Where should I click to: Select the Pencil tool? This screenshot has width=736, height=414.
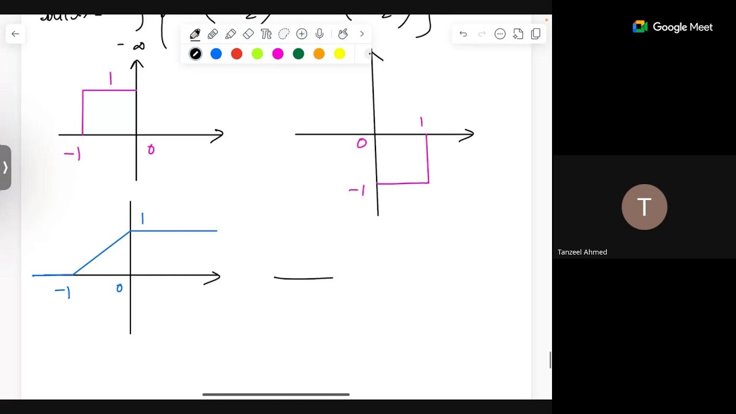[x=213, y=34]
